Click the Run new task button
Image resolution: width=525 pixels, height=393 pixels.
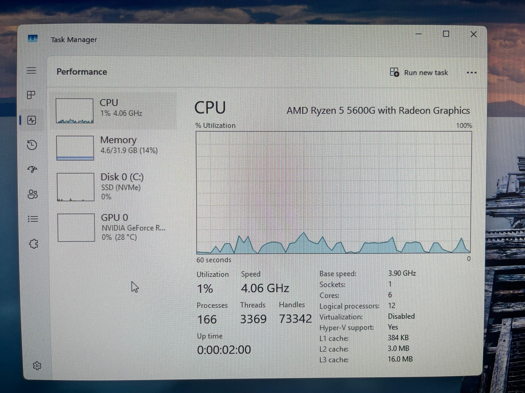419,72
